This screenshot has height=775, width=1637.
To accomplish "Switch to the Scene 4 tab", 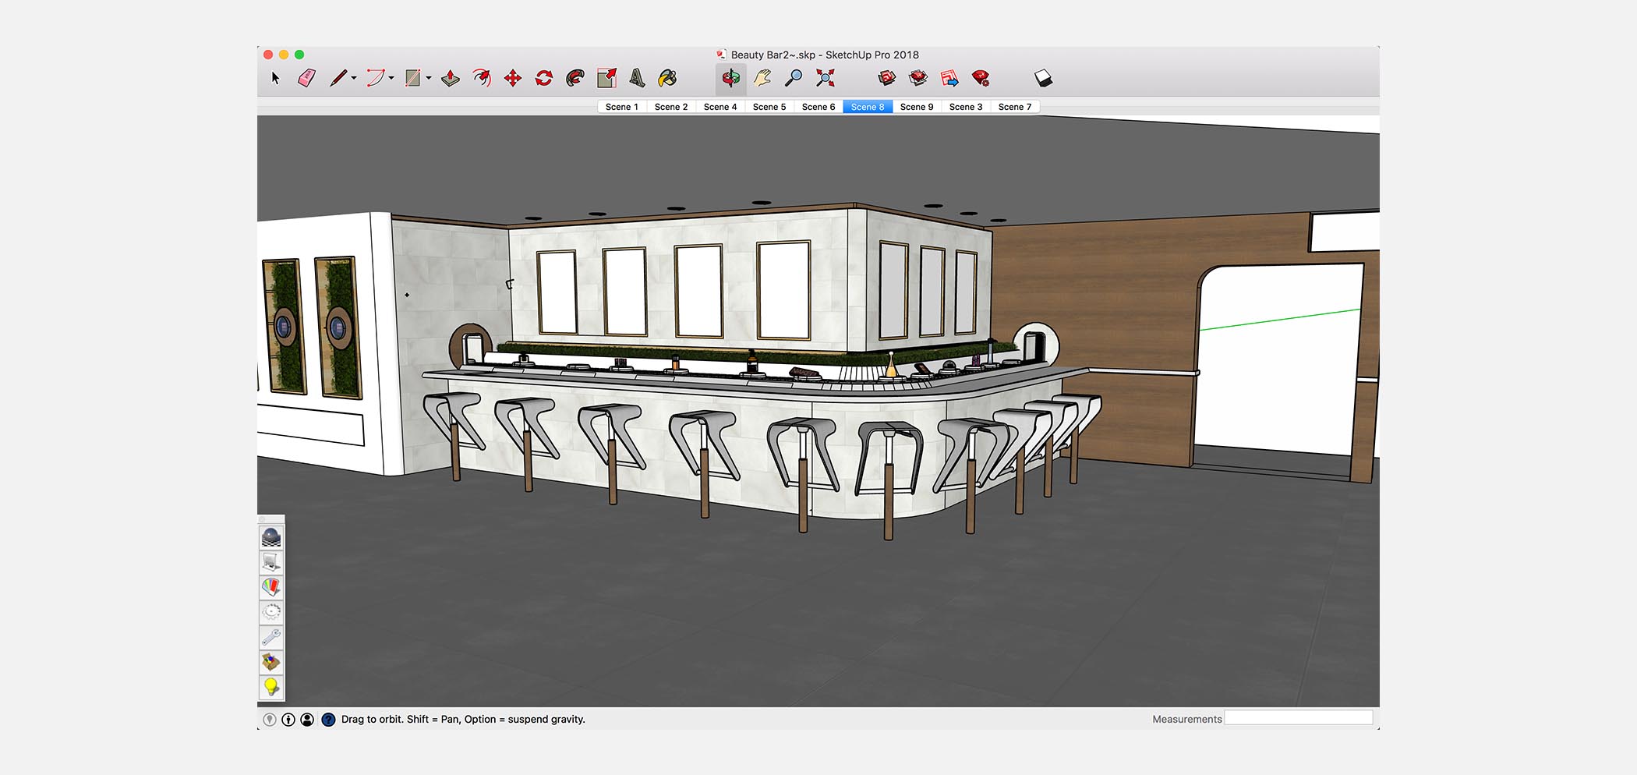I will pyautogui.click(x=720, y=107).
